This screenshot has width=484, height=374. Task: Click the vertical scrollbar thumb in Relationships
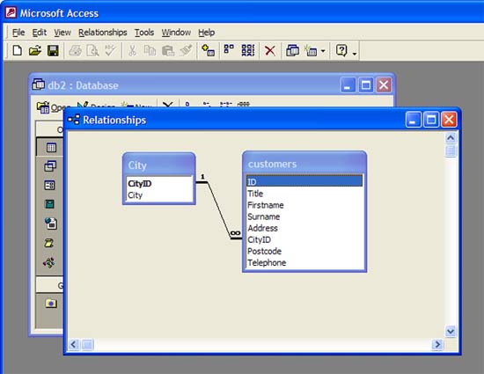(x=451, y=150)
